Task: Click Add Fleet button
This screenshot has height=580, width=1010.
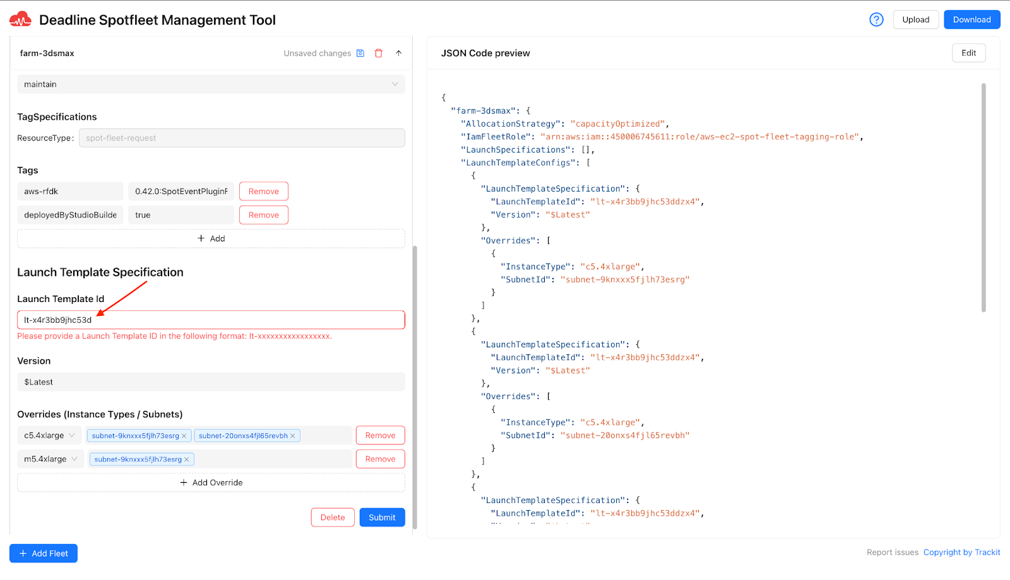Action: pyautogui.click(x=44, y=554)
